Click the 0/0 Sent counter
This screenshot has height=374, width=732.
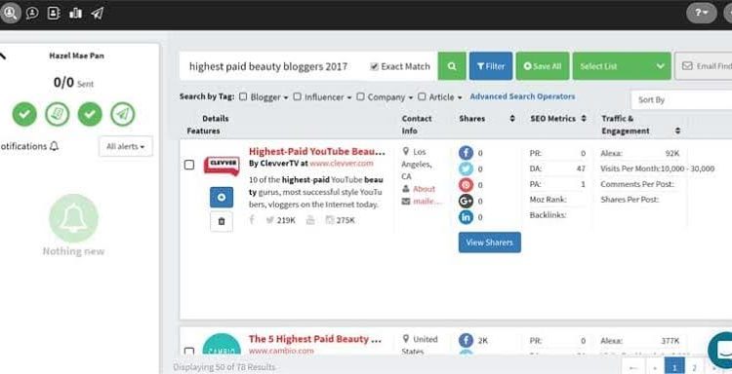(73, 83)
